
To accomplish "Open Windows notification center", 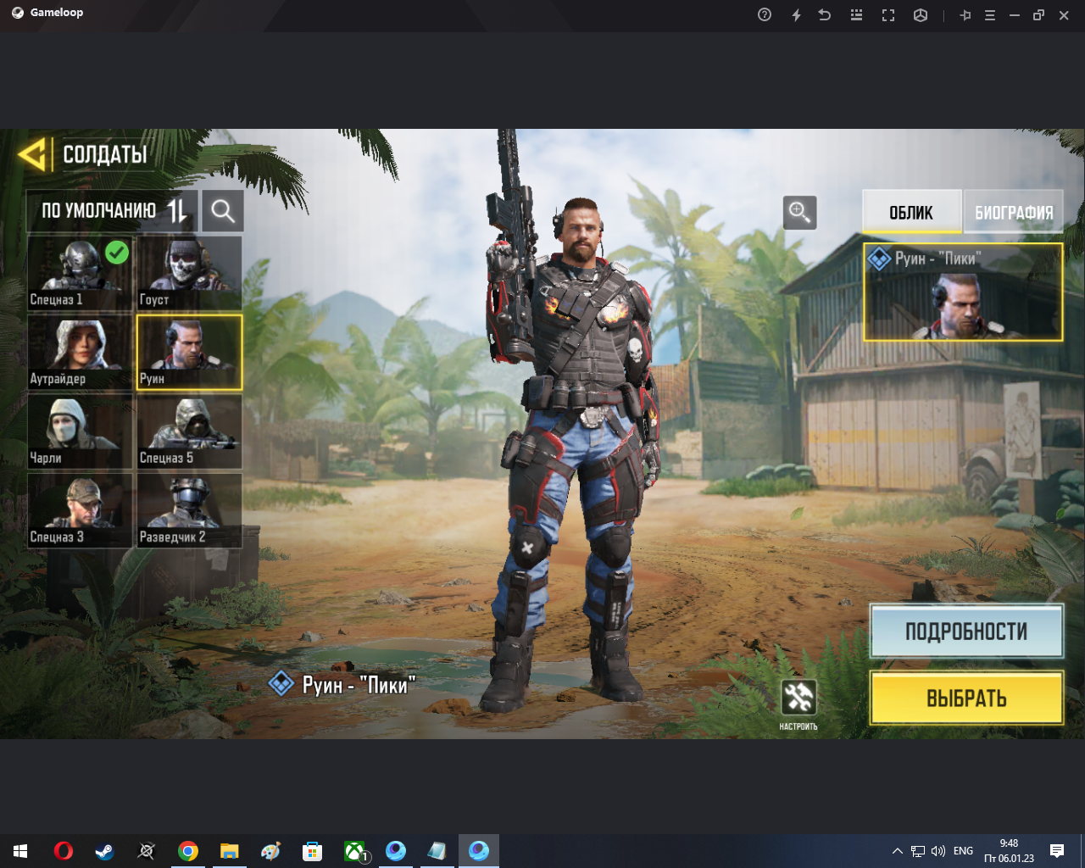I will point(1057,851).
